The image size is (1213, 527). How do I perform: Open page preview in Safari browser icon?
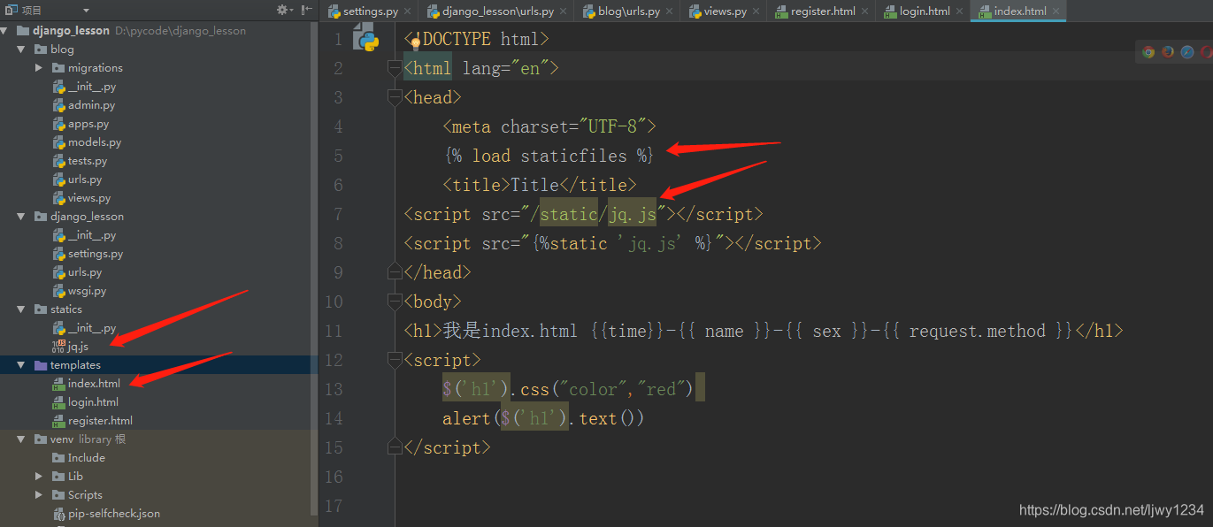(1187, 52)
